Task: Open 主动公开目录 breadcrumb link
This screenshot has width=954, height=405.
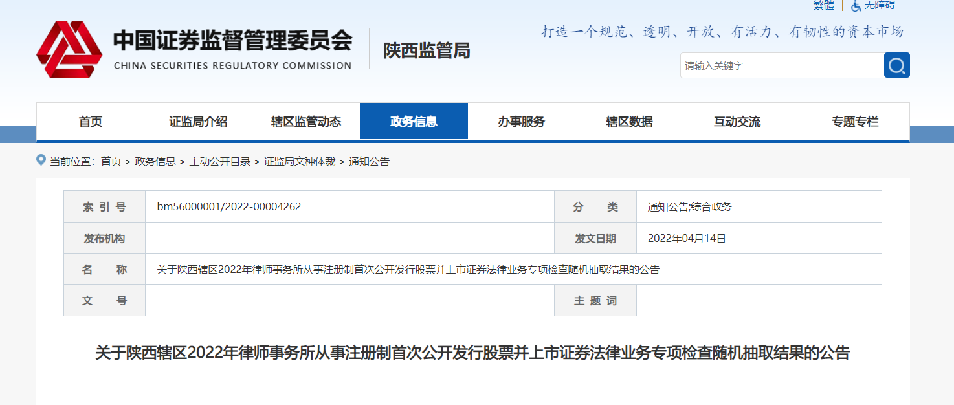Action: click(x=219, y=162)
